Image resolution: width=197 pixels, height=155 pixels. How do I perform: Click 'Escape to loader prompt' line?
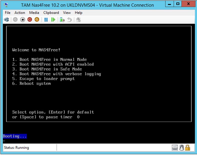[43, 79]
